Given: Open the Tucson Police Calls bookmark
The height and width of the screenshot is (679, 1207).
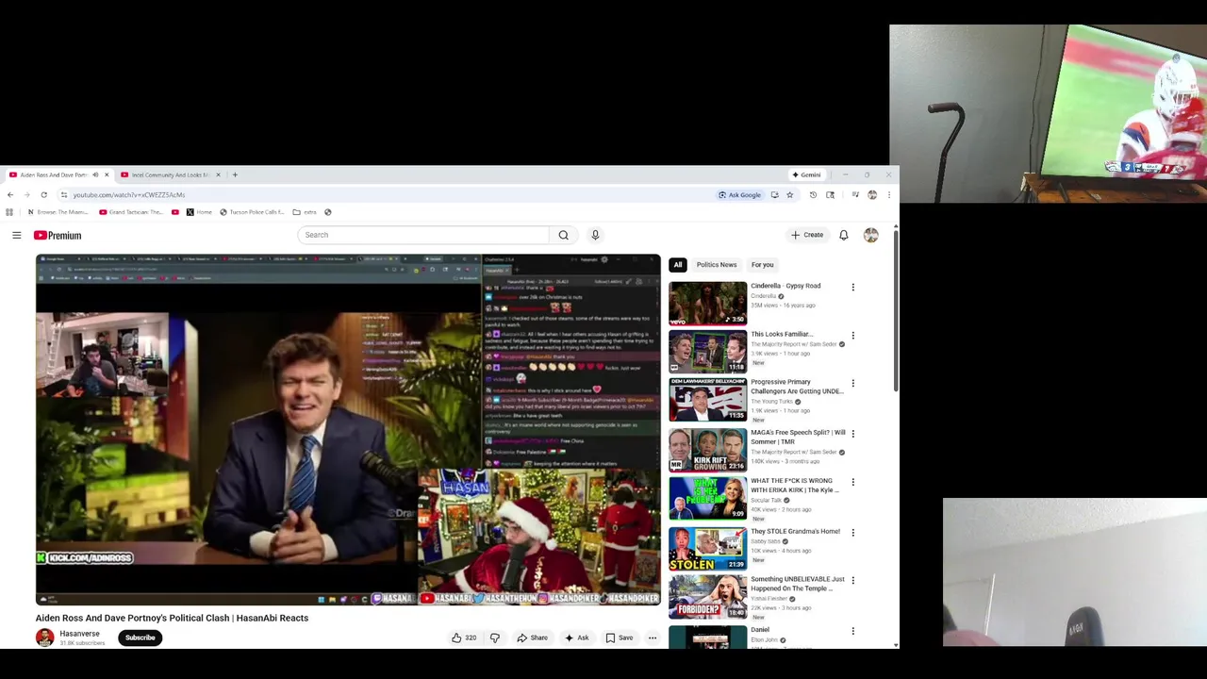Looking at the screenshot, I should 251,212.
